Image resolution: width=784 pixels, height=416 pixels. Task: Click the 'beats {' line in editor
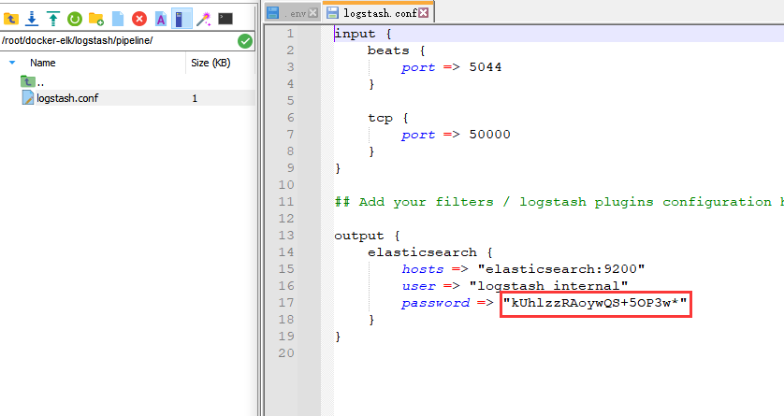(x=397, y=50)
